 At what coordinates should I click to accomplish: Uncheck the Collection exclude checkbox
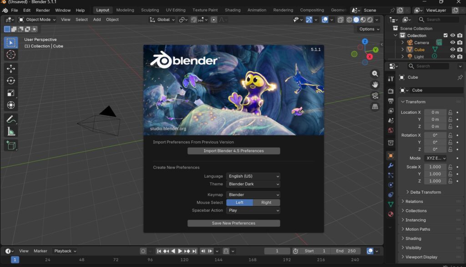[x=446, y=36]
